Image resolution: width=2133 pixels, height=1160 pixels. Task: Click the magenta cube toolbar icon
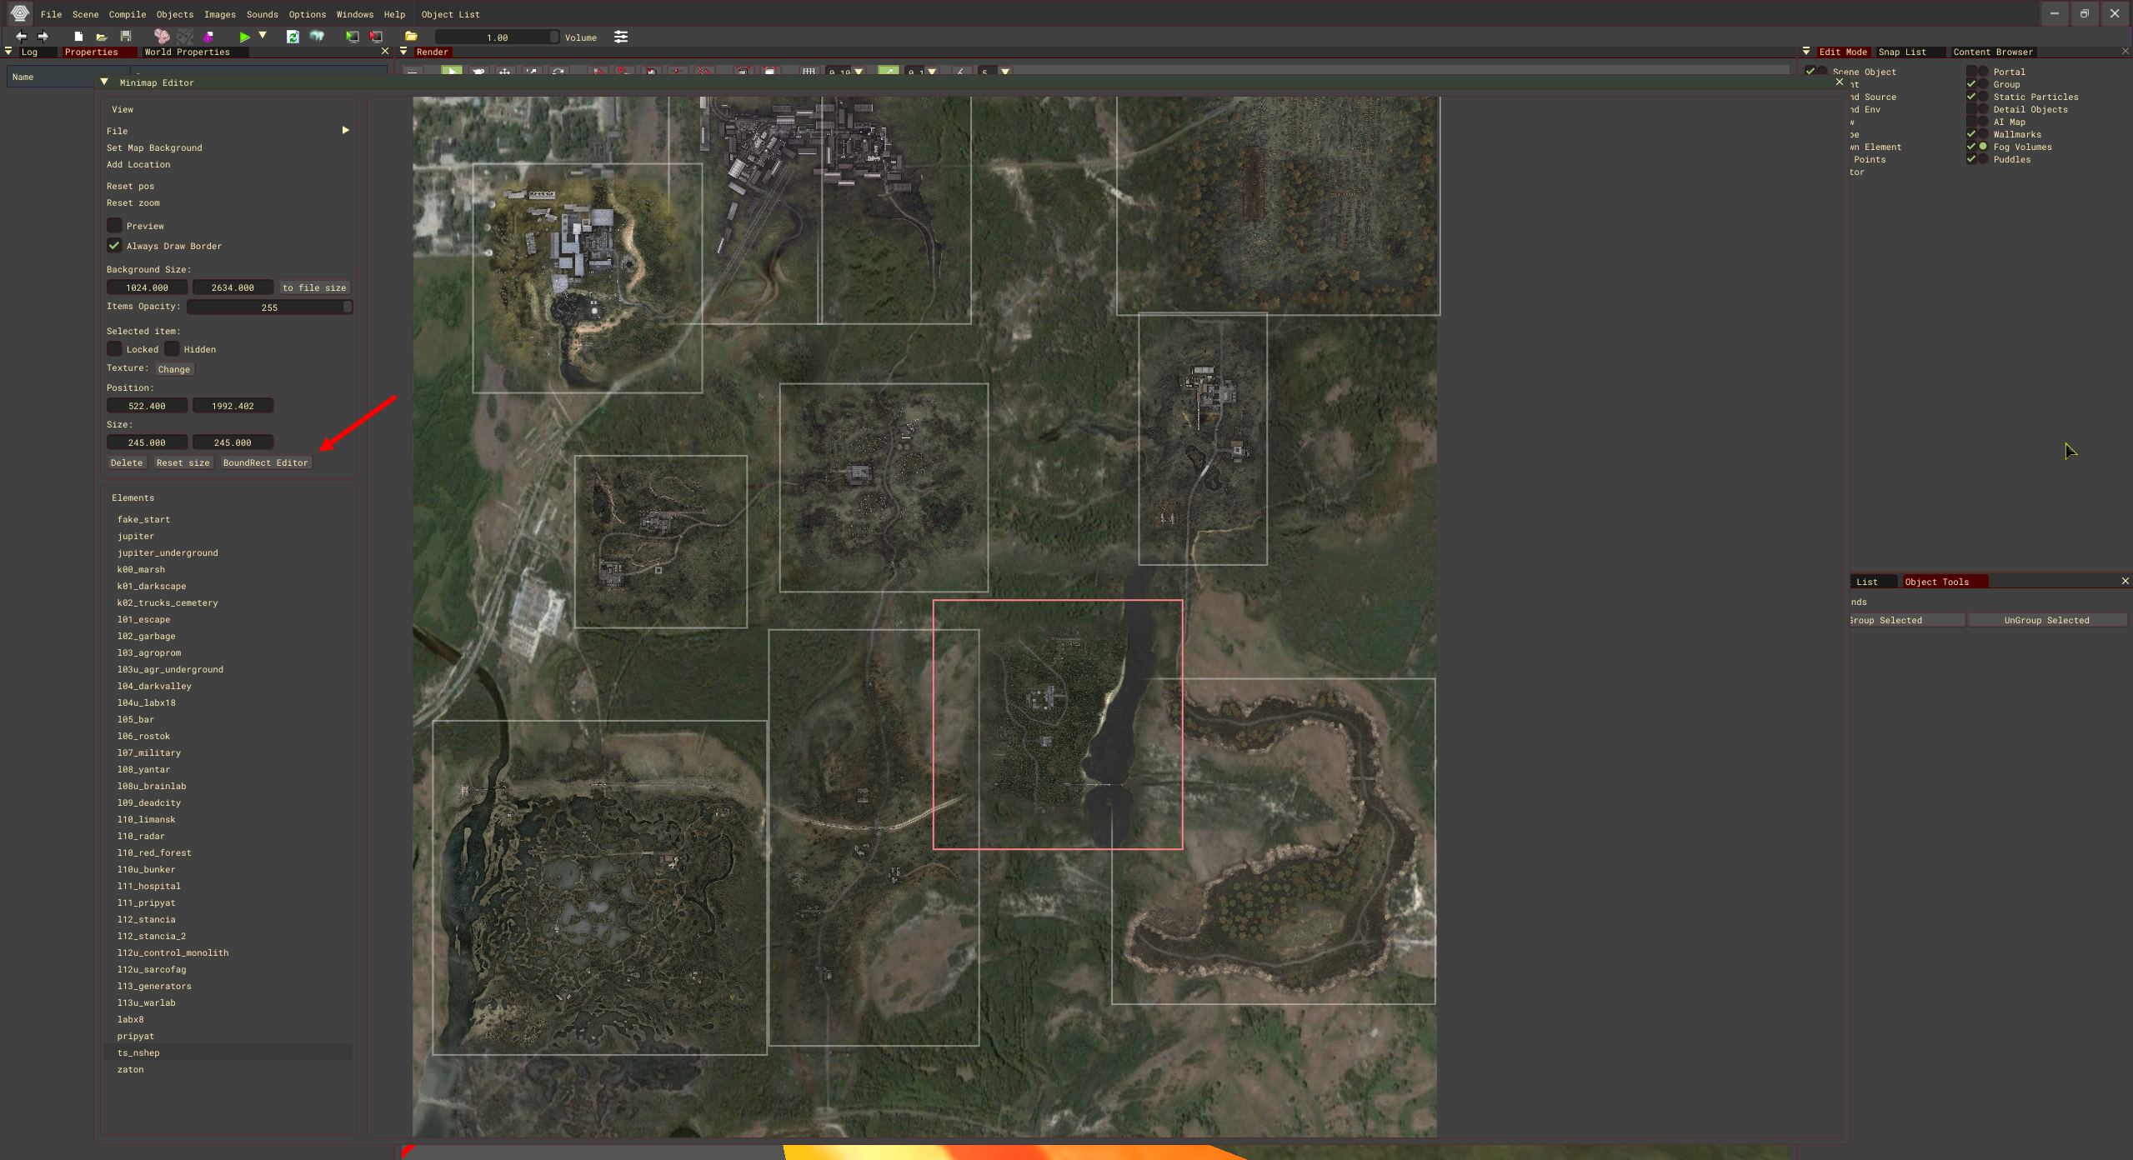pos(208,37)
